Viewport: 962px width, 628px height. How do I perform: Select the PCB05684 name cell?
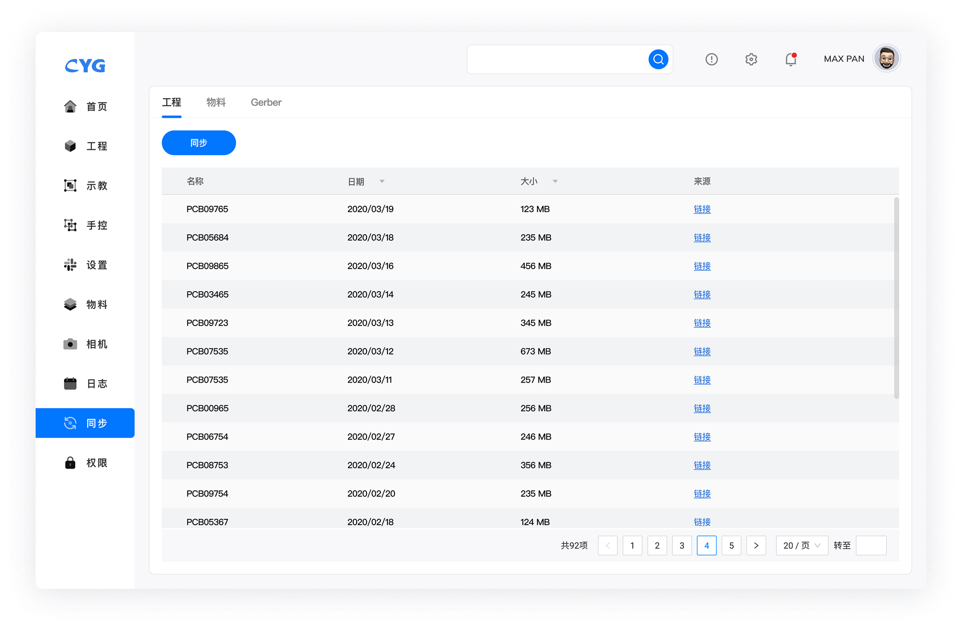click(208, 237)
